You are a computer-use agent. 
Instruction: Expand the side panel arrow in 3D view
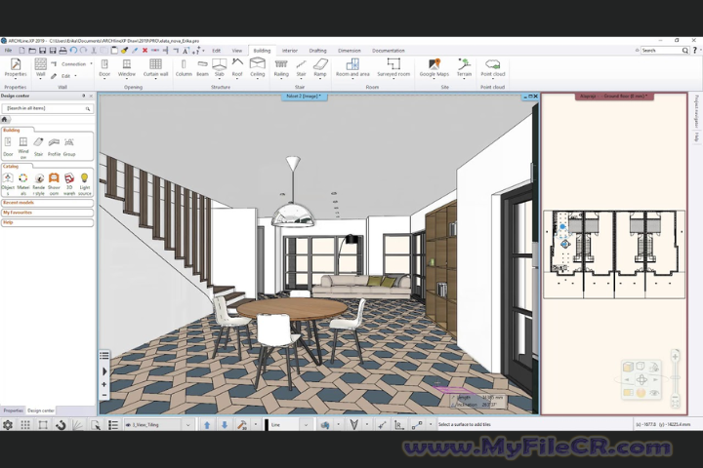coord(104,371)
